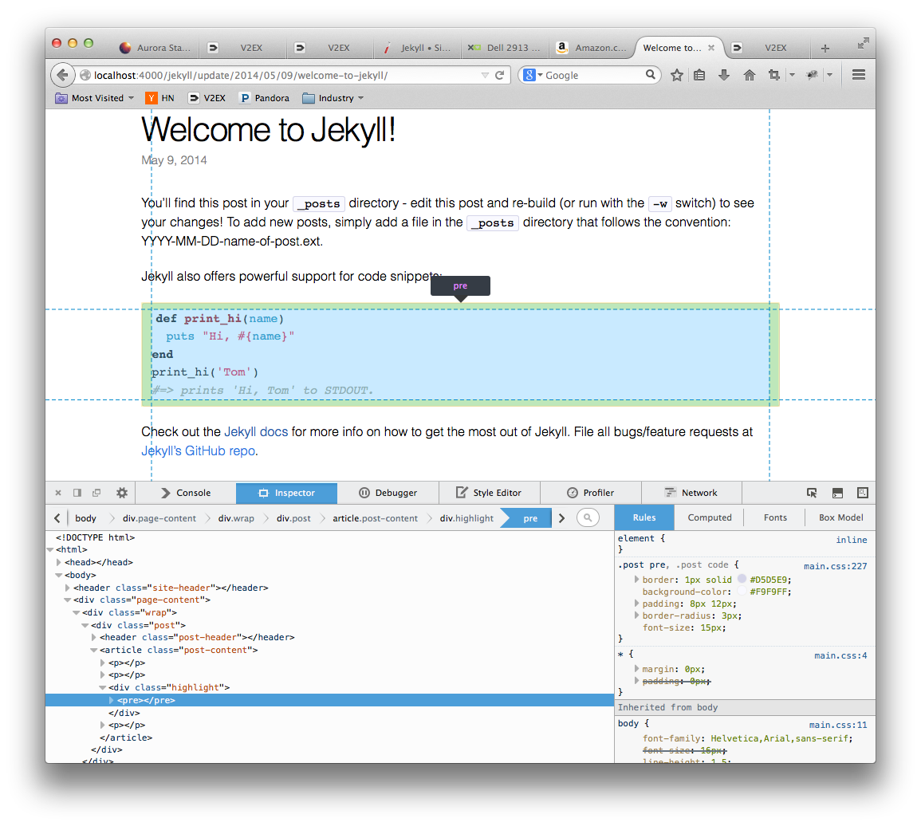Open the URL history dropdown arrow
This screenshot has width=921, height=826.
[485, 75]
